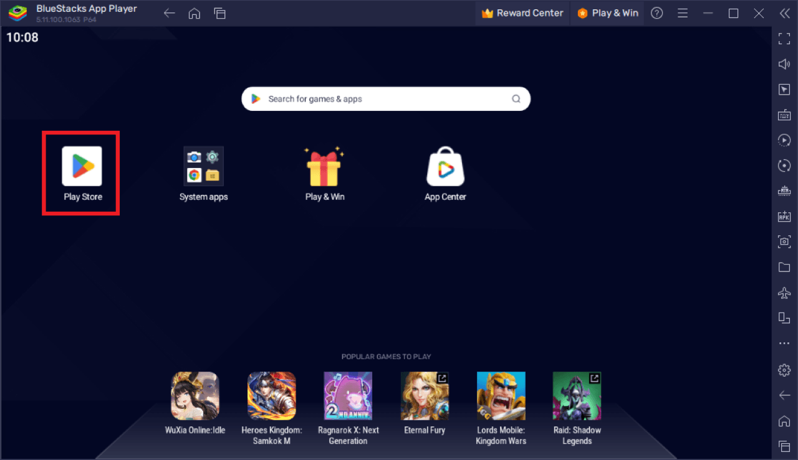Click the Search for games & apps field

[x=386, y=99]
